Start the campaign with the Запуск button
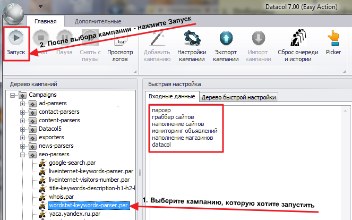352x220 pixels. pos(16,44)
